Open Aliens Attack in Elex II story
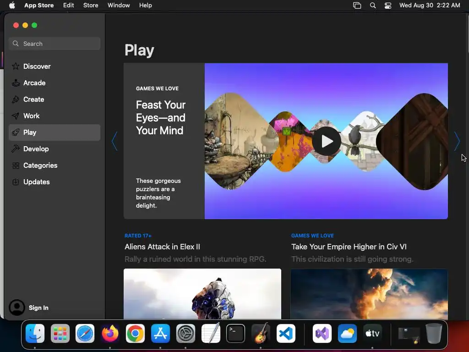 [162, 247]
